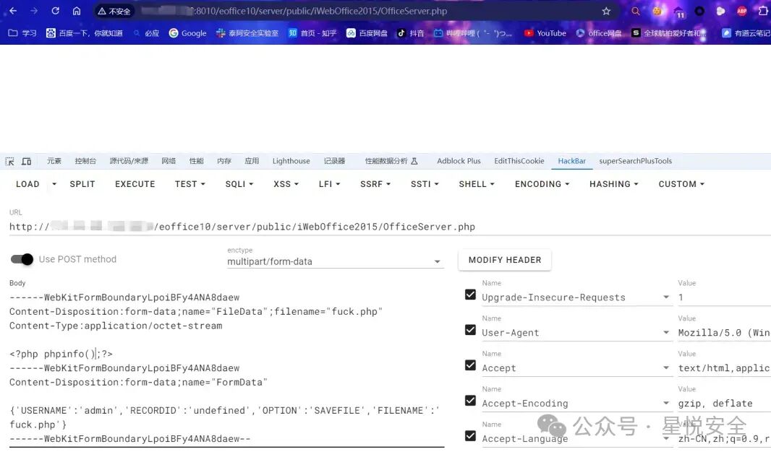Switch to the EditThisCookie tab
Screen dimensions: 771x457
[x=519, y=161]
